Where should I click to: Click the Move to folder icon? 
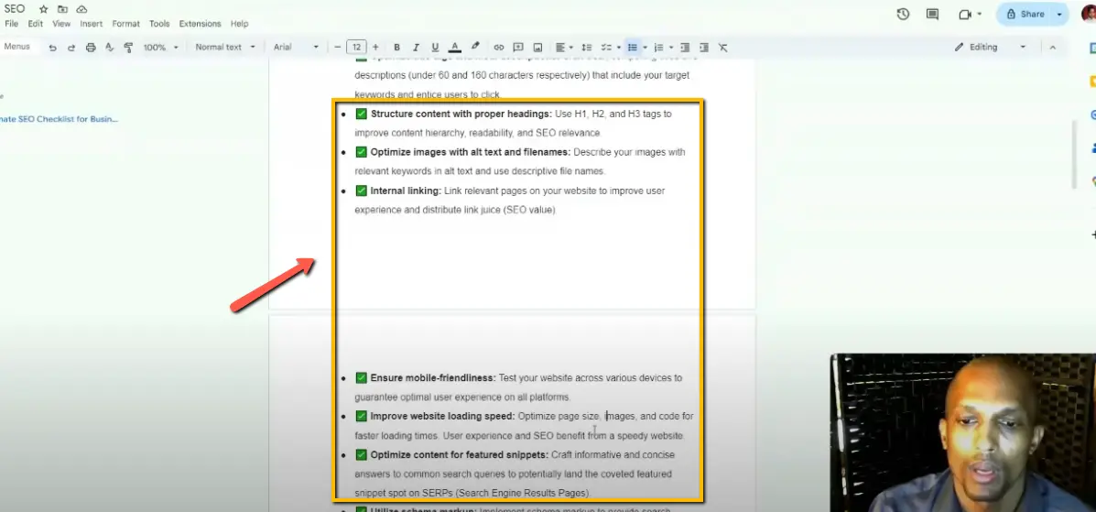tap(63, 9)
